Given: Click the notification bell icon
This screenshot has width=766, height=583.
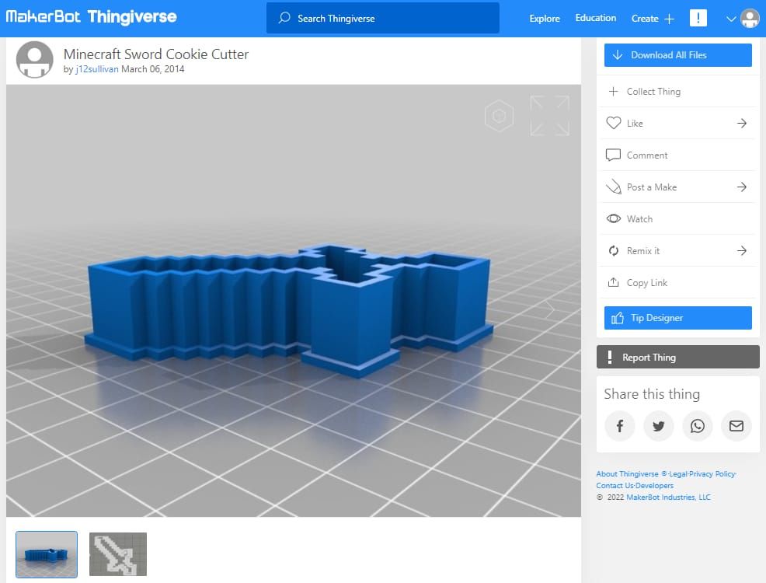Looking at the screenshot, I should coord(698,17).
